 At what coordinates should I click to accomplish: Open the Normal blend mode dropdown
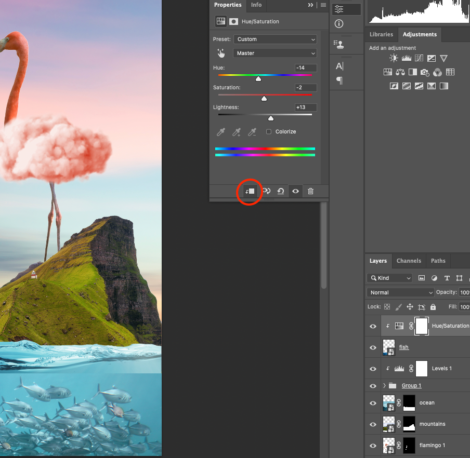tap(400, 292)
